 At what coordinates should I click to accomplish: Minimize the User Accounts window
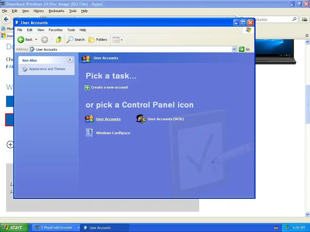(x=236, y=23)
